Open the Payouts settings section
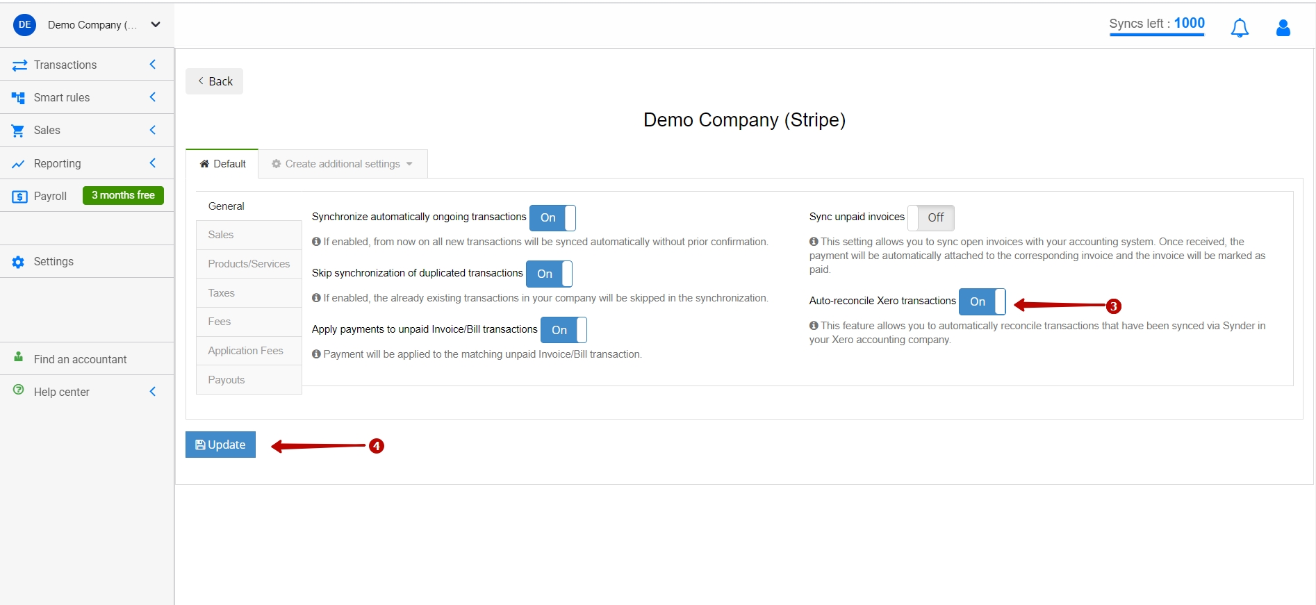 point(249,380)
